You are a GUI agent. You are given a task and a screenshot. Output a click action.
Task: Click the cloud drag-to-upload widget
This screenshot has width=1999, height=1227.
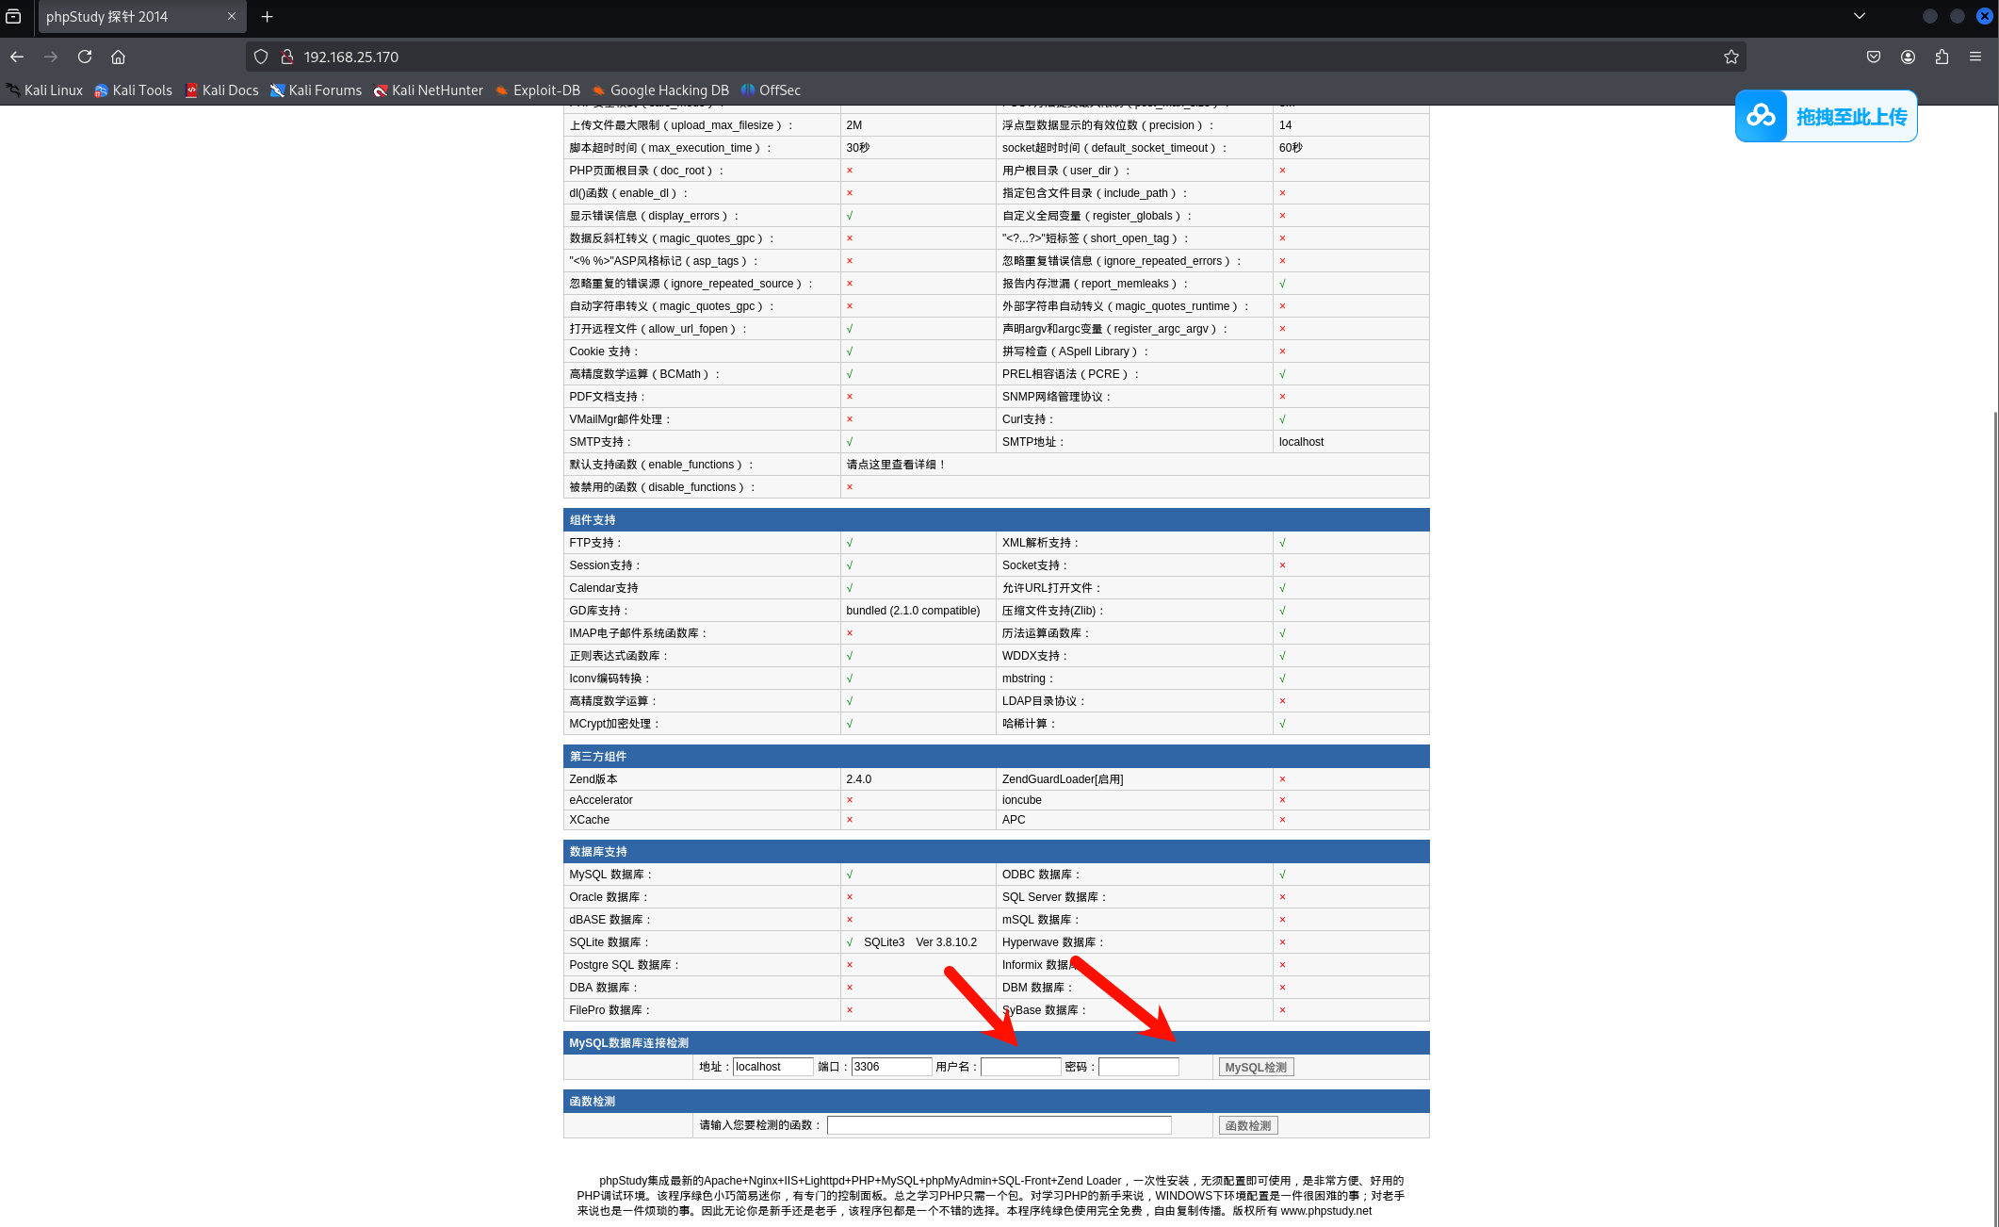(1826, 116)
